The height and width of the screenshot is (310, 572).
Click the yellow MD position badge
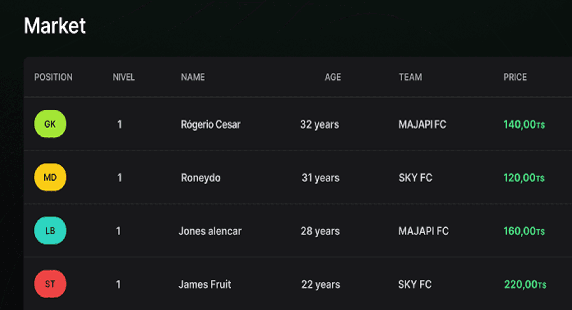pyautogui.click(x=50, y=177)
